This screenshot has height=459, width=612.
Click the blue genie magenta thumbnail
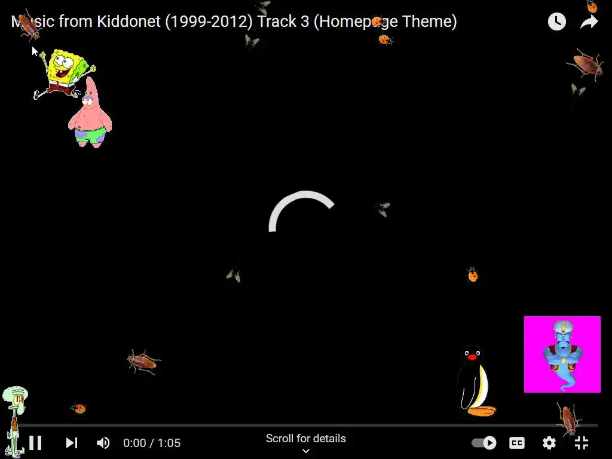click(x=562, y=354)
